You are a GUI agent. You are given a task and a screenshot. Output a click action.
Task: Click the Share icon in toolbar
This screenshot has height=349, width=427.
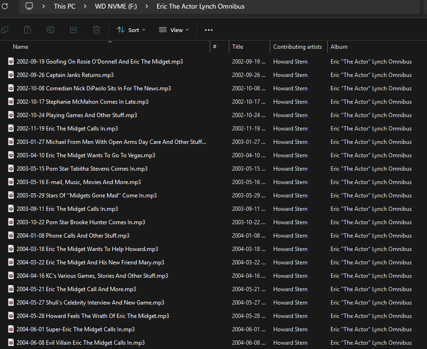[74, 30]
